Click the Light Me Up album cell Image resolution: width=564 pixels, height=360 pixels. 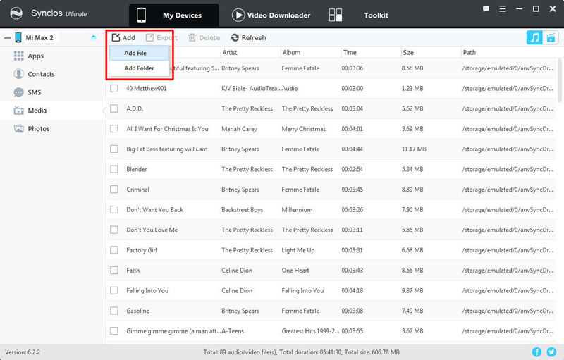[298, 250]
